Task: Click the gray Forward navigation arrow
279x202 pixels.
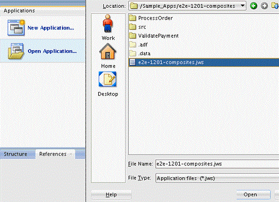Action: click(264, 6)
